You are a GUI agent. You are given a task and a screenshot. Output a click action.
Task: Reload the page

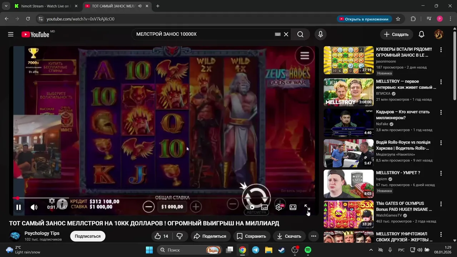pyautogui.click(x=28, y=19)
